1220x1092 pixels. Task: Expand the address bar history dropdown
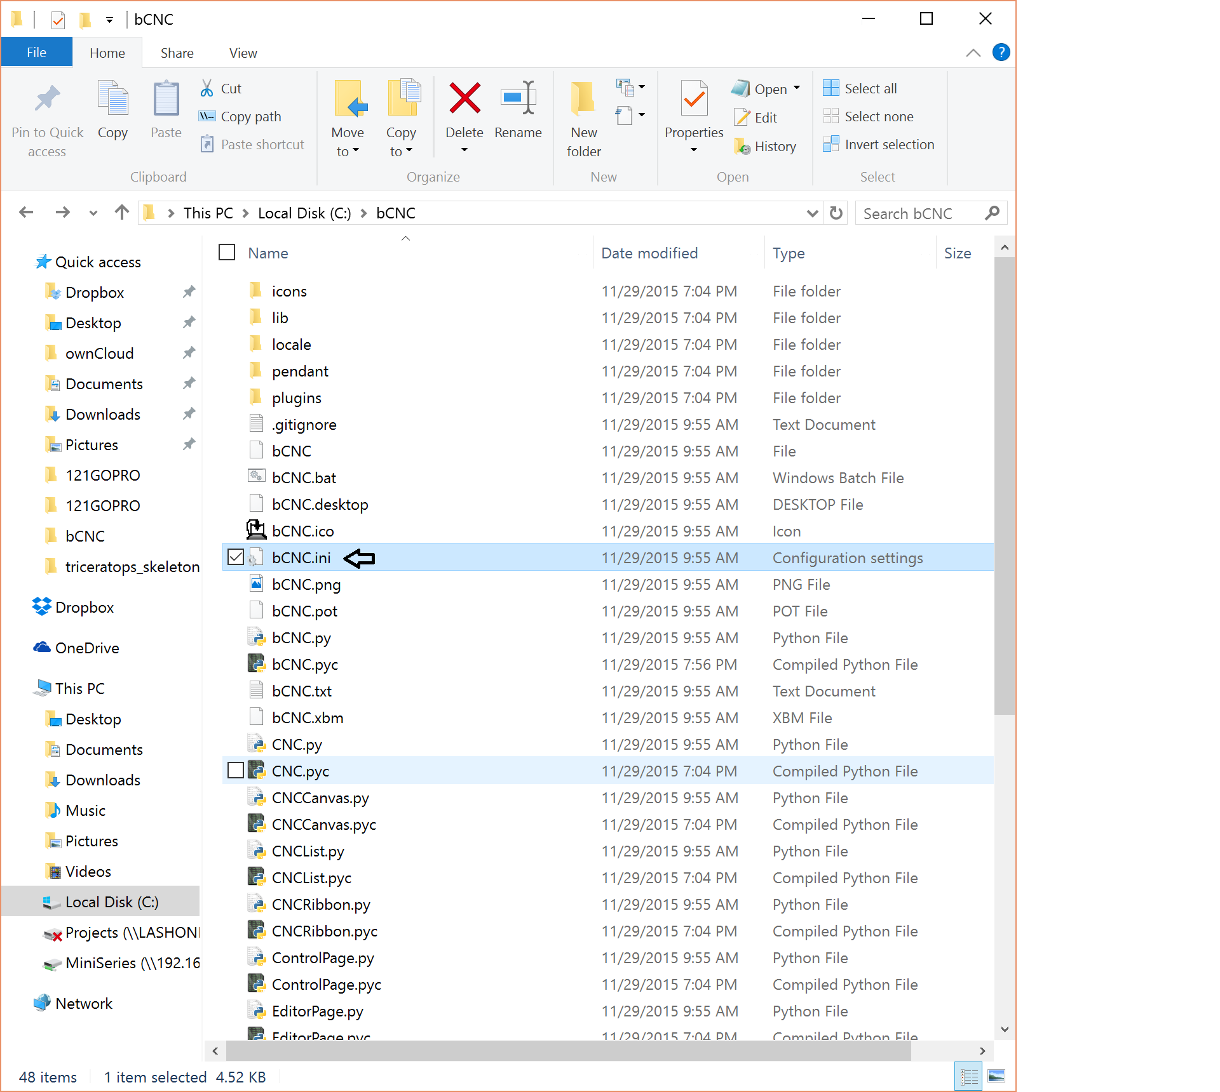[x=812, y=213]
